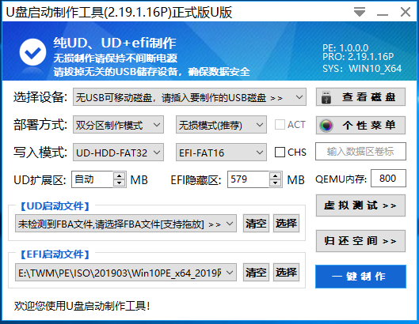Decrease UD扩展区 value with down arrow

(x=119, y=183)
